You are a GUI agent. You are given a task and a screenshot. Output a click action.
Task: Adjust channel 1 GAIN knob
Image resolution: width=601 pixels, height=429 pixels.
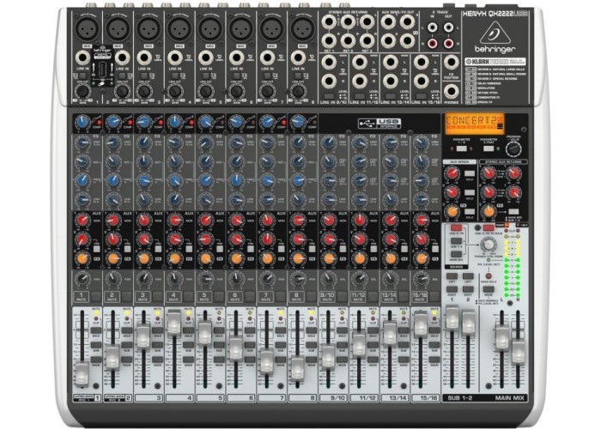pyautogui.click(x=82, y=91)
